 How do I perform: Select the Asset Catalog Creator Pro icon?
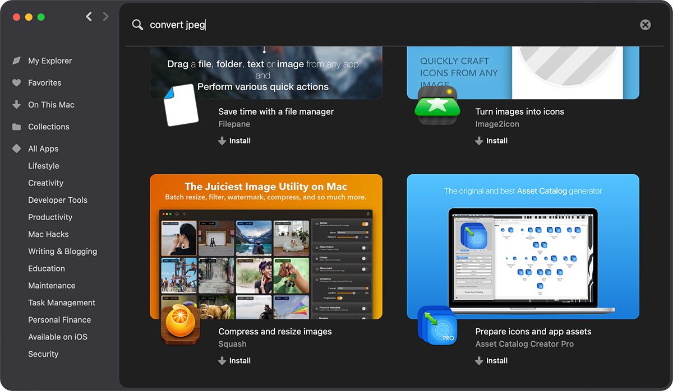(x=437, y=325)
